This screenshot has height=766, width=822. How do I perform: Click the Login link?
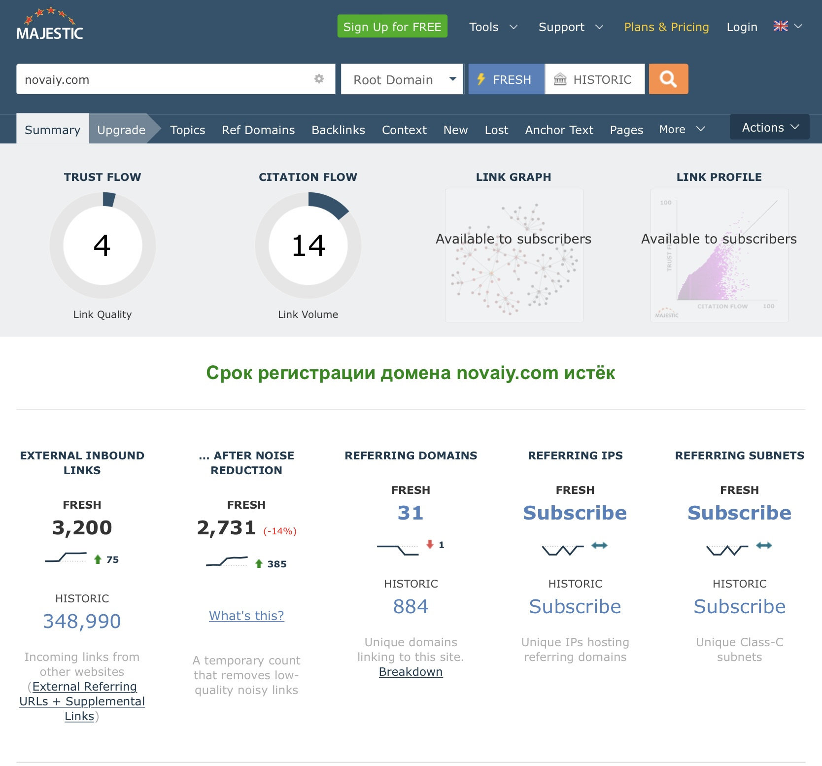742,27
